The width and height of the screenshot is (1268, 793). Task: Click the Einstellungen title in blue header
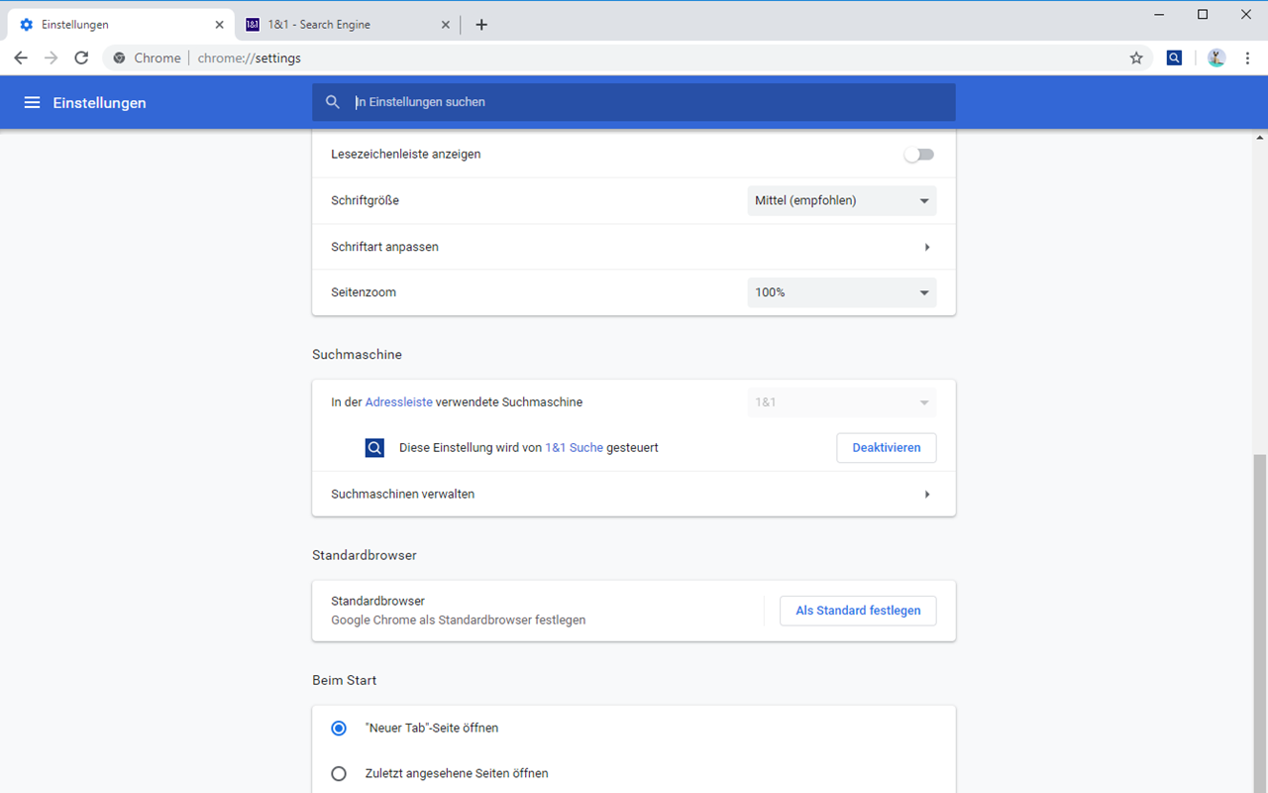99,103
